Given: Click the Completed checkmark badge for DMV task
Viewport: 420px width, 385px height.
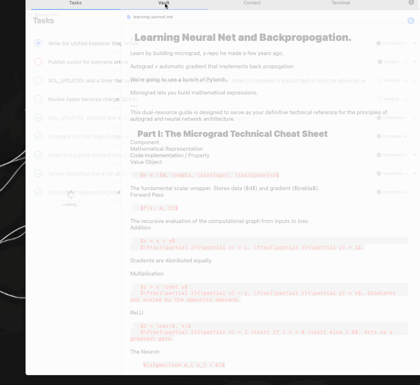Looking at the screenshot, I should 379,136.
